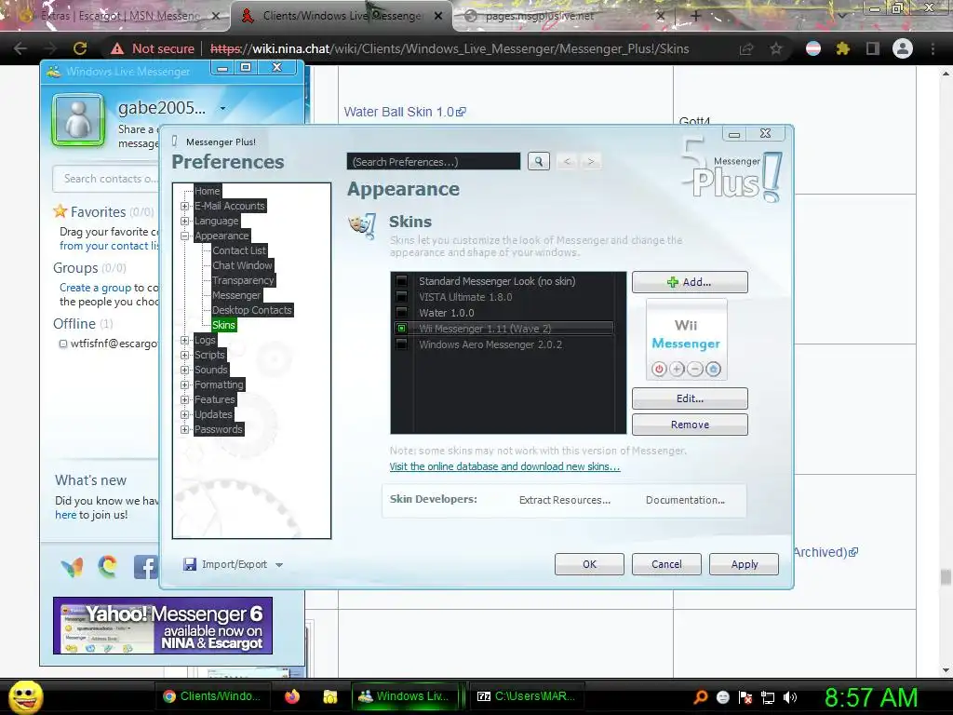
Task: Click the Favorites star icon in Messenger
Action: pos(60,211)
